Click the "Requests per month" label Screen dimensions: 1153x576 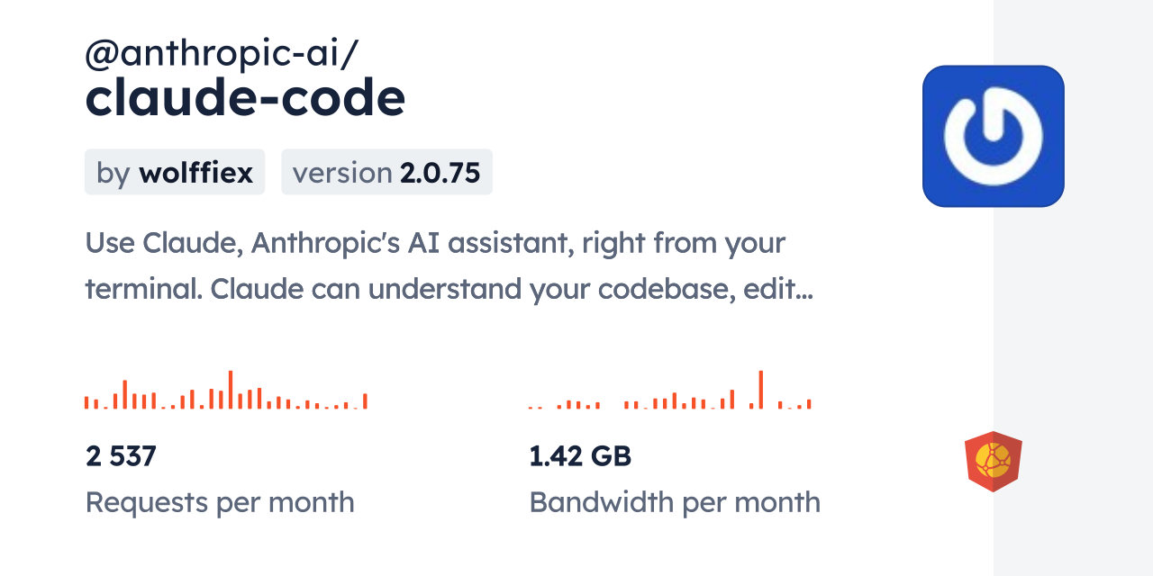pos(220,502)
